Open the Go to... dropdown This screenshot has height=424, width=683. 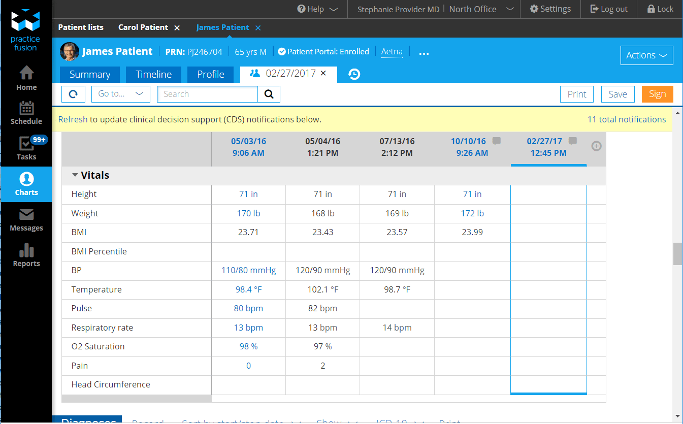point(120,94)
